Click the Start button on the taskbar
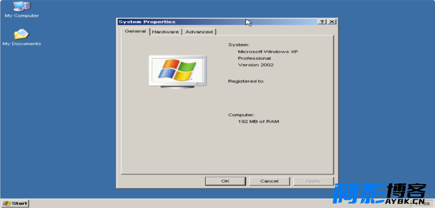The height and width of the screenshot is (208, 435). (x=15, y=204)
